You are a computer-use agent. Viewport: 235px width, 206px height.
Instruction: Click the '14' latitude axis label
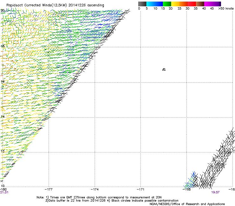pyautogui.click(x=3, y=117)
